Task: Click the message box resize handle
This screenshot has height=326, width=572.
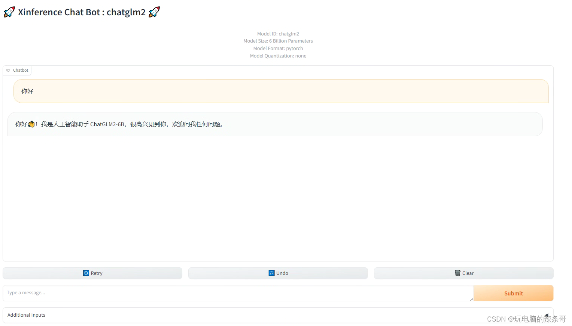Action: point(471,299)
